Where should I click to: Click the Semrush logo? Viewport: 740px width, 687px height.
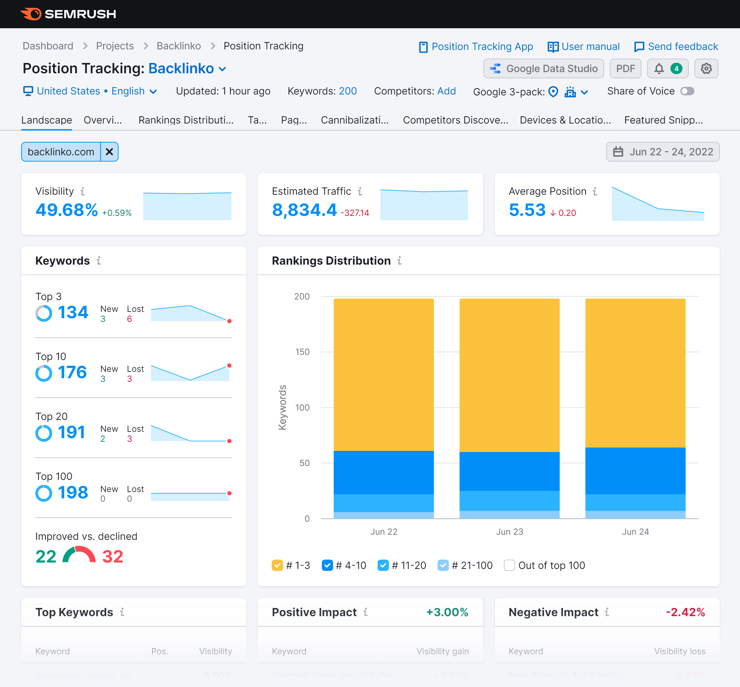point(68,14)
